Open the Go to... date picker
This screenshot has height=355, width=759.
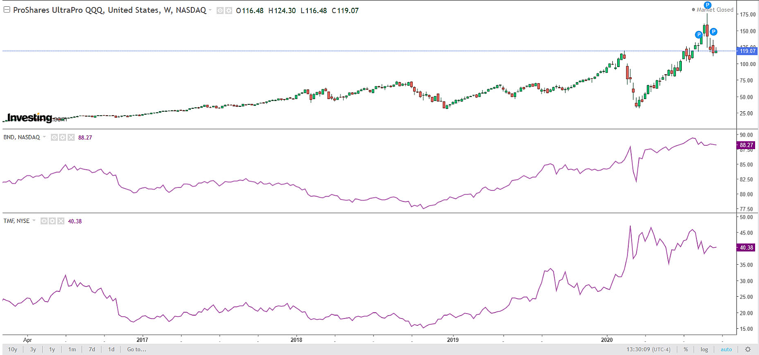[x=136, y=349]
